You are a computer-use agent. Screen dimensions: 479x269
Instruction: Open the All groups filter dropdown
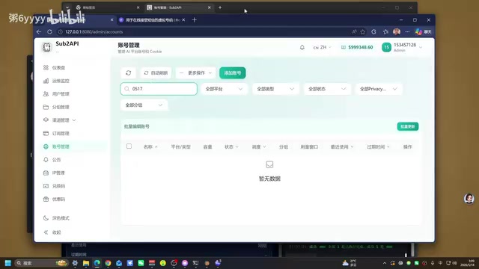pyautogui.click(x=144, y=105)
